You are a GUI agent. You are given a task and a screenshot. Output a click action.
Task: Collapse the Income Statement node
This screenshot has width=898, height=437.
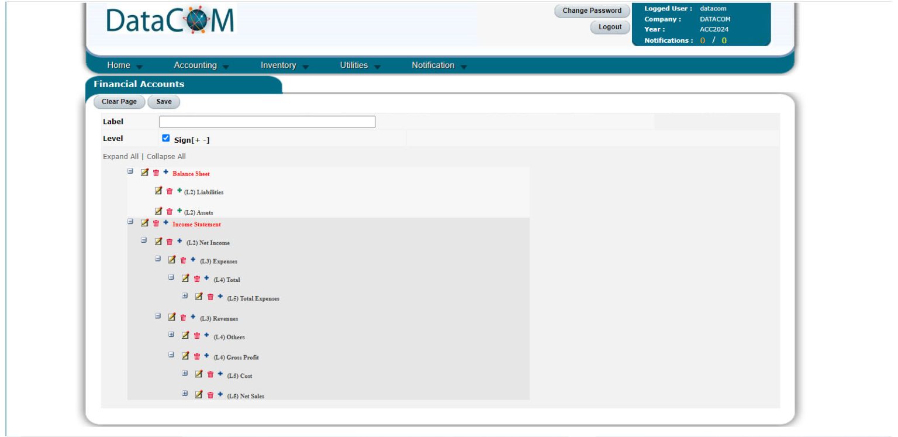(131, 222)
